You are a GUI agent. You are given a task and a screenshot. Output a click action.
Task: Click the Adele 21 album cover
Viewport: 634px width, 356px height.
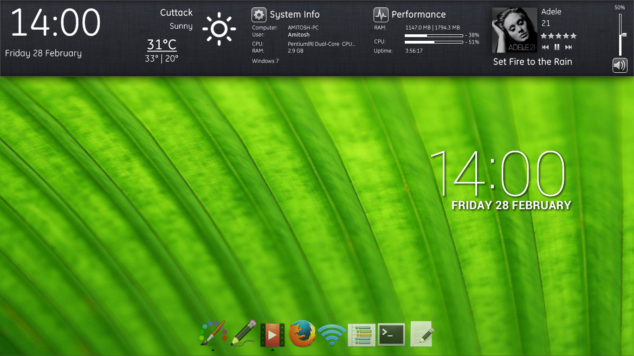pos(514,30)
